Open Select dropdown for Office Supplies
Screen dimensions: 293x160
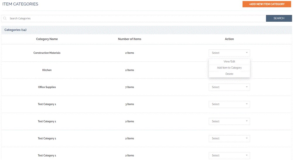pyautogui.click(x=229, y=87)
